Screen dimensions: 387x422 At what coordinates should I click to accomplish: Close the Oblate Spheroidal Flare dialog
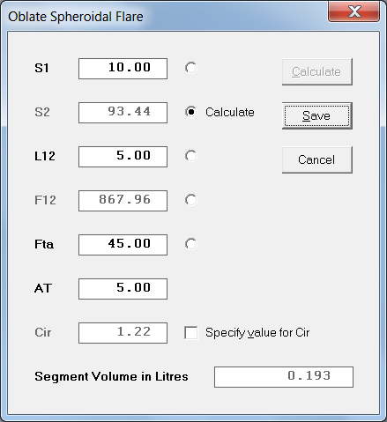click(354, 11)
